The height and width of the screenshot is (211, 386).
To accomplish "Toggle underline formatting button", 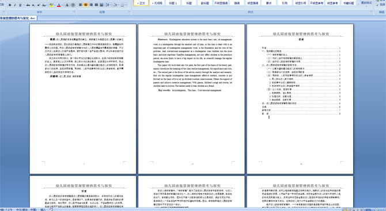I will (x=20, y=5).
